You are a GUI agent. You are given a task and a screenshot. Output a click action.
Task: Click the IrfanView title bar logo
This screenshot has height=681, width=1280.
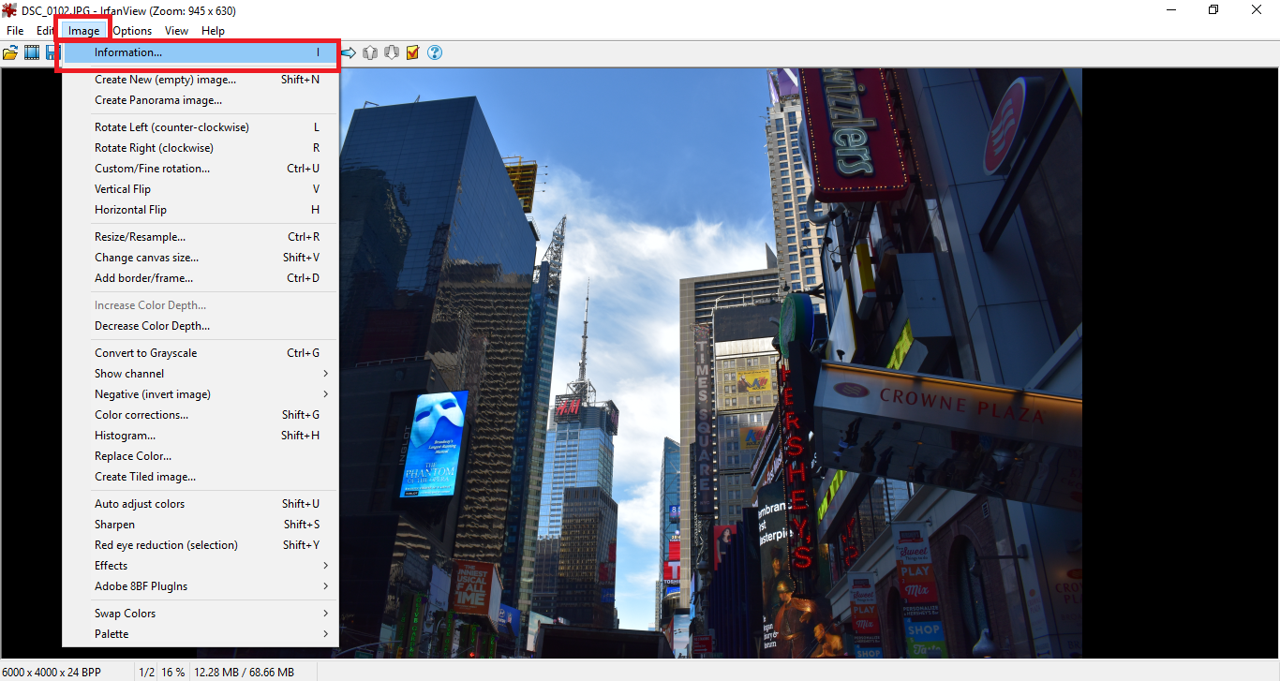(x=9, y=10)
